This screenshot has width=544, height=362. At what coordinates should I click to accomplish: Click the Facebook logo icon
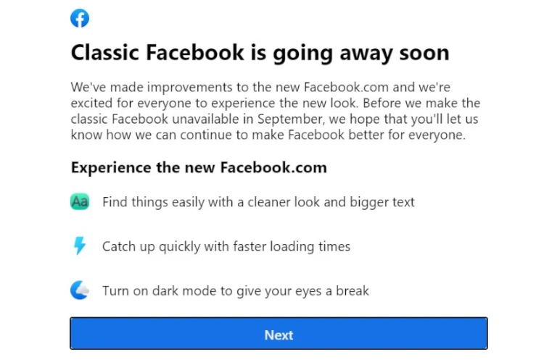pos(80,18)
